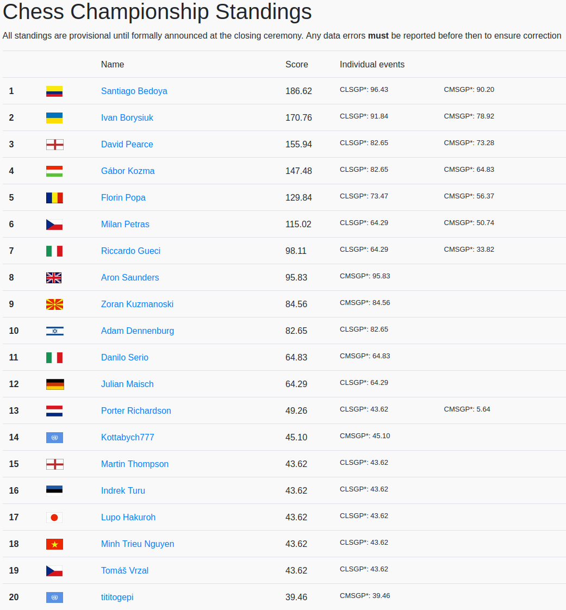
Task: Click the Ukraine flag next to Ivan Borysiuk
Action: pyautogui.click(x=54, y=118)
